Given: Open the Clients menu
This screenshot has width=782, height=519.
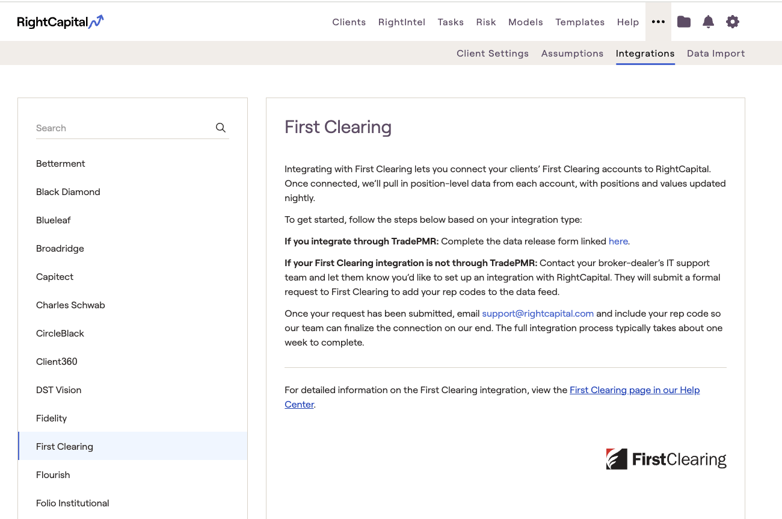Looking at the screenshot, I should (349, 22).
